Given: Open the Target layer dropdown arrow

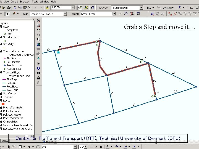Looking at the screenshot, I should (x=114, y=14).
